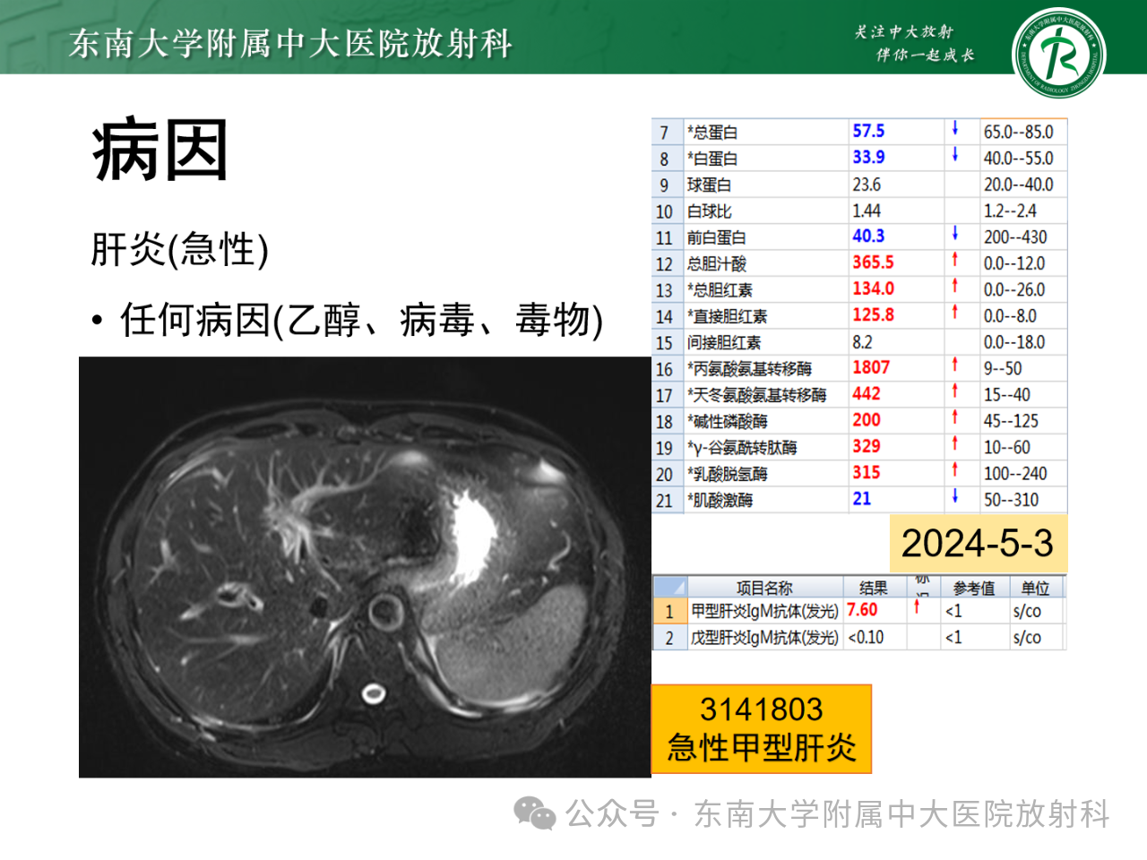This screenshot has width=1147, height=860.
Task: Click the blue down arrow in 总蛋白 row
Action: pos(955,130)
